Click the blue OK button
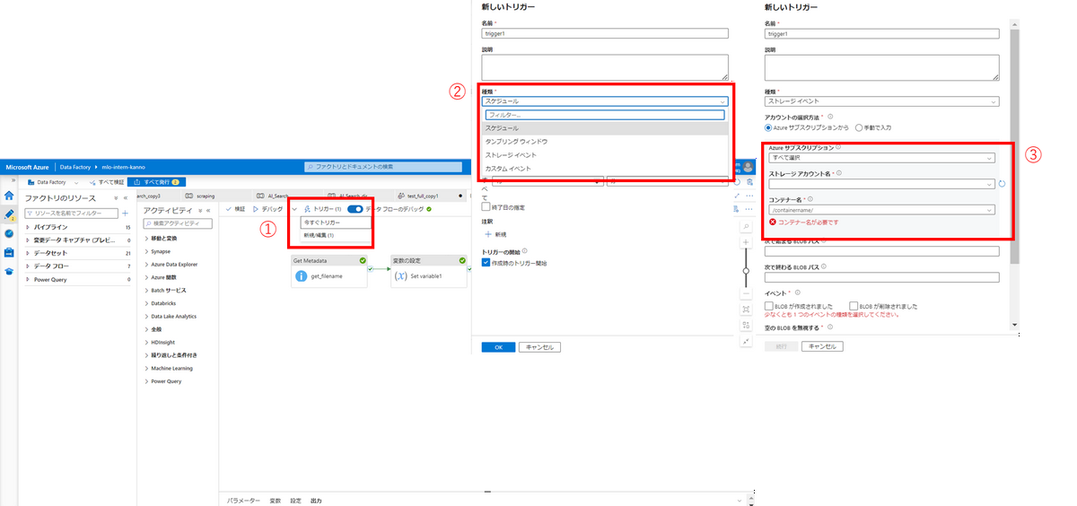Image resolution: width=1077 pixels, height=506 pixels. click(x=498, y=347)
